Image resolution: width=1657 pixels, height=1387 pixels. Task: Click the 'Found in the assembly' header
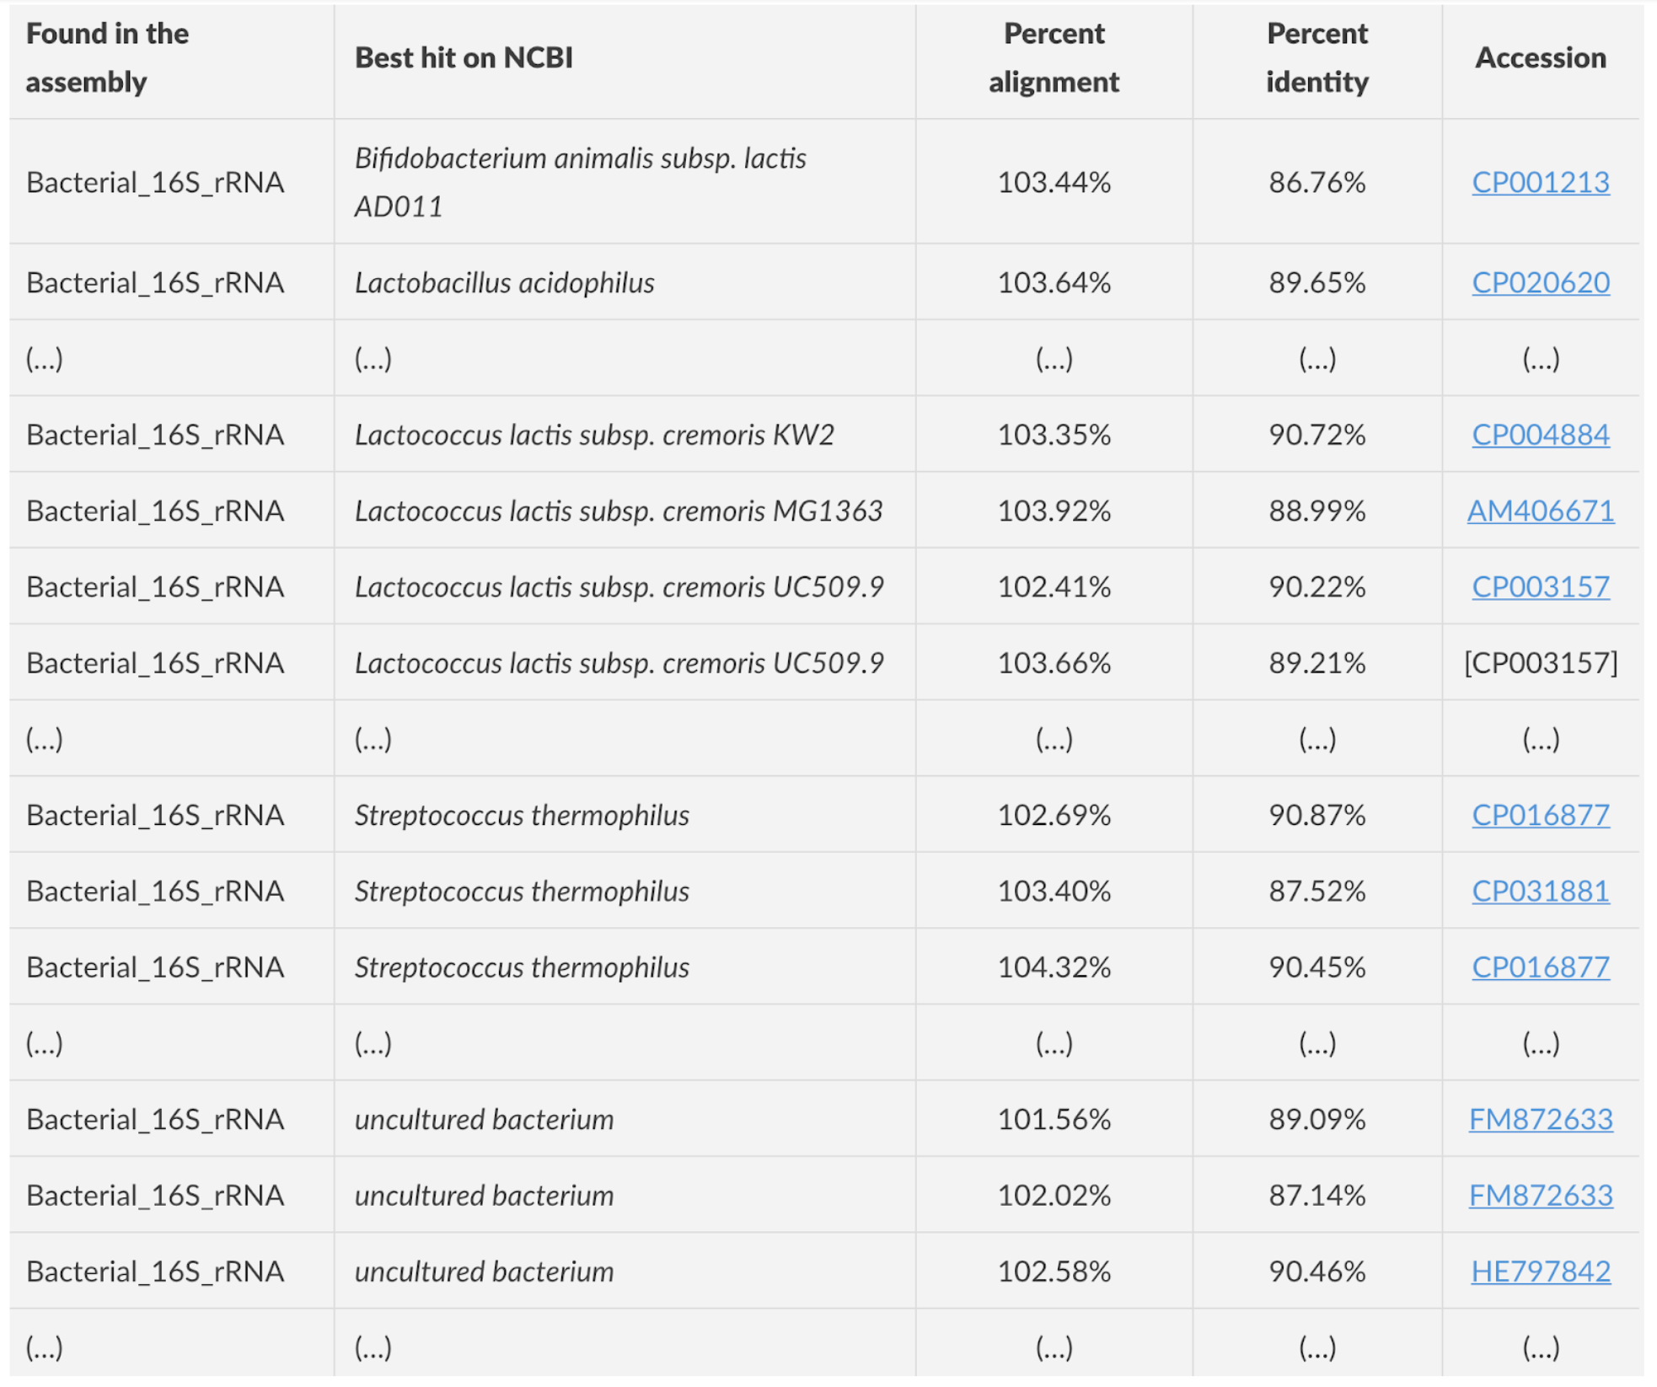tap(107, 57)
